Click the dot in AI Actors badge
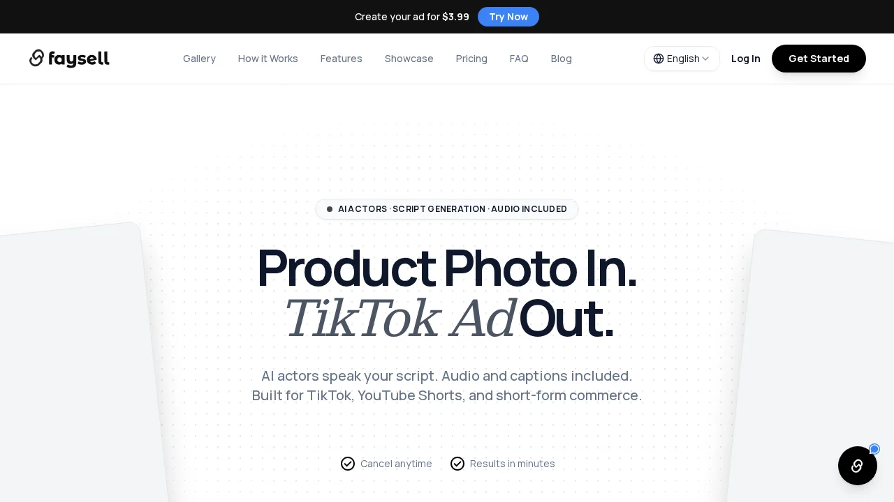The image size is (894, 502). 330,209
